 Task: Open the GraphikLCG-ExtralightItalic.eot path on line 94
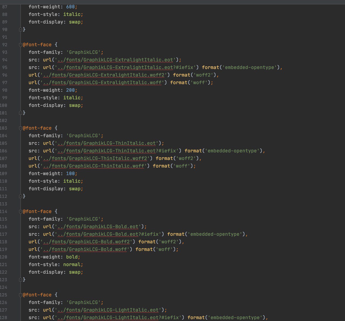tap(115, 60)
